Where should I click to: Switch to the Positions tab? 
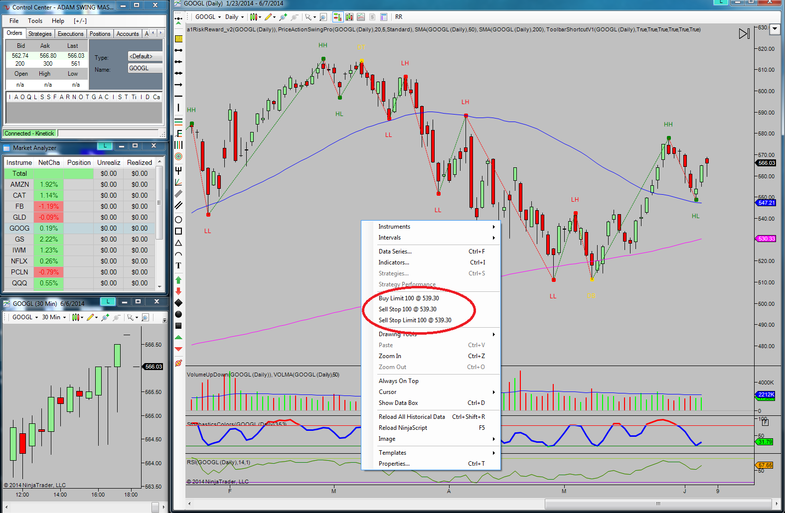click(x=100, y=34)
